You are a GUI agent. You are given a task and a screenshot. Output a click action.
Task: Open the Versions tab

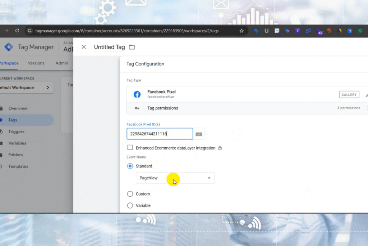[x=36, y=63]
